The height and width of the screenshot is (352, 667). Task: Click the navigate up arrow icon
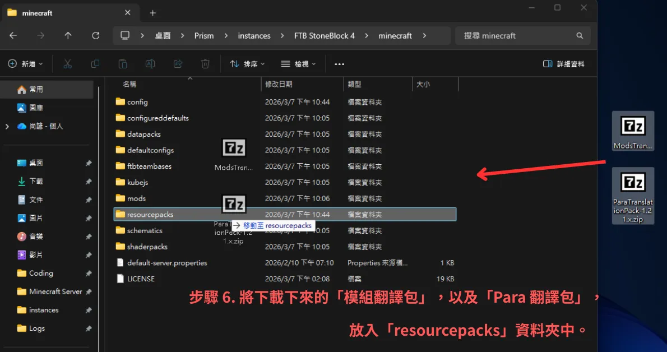(x=68, y=35)
